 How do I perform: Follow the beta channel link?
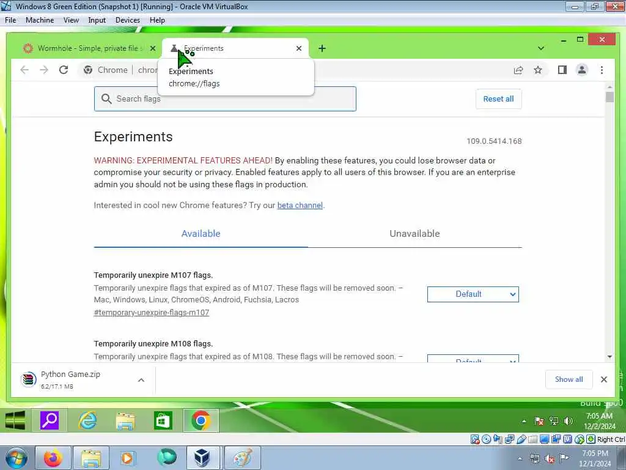300,206
